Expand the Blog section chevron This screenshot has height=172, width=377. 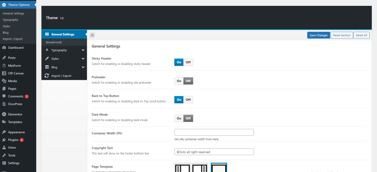[x=83, y=67]
